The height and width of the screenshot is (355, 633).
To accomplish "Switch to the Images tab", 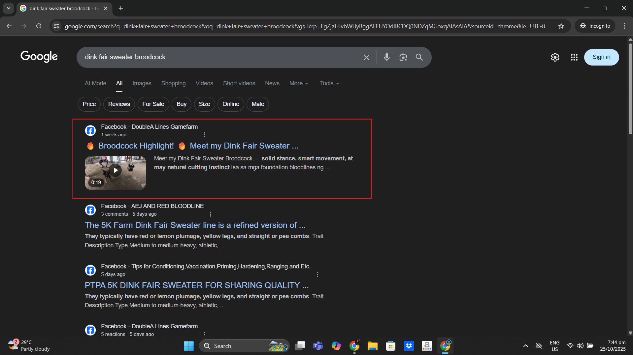I will (x=142, y=83).
